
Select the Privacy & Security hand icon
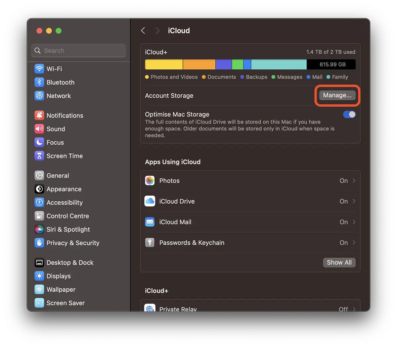39,243
